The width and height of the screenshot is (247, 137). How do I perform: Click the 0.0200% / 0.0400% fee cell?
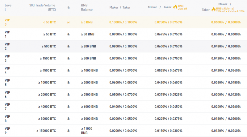pyautogui.click(x=123, y=131)
